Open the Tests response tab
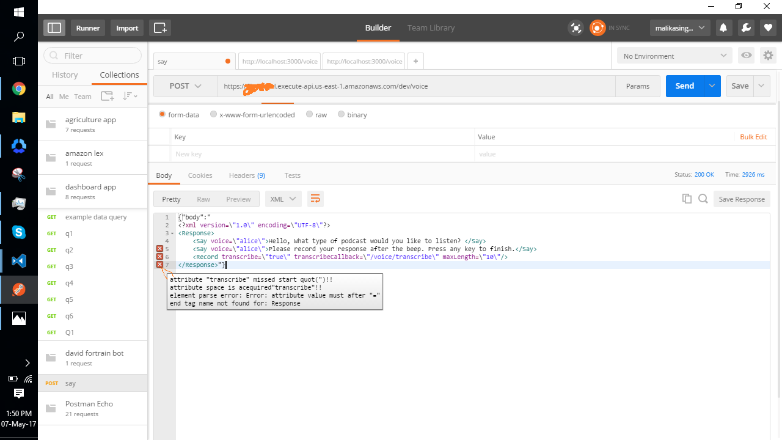The height and width of the screenshot is (440, 782). coord(293,175)
